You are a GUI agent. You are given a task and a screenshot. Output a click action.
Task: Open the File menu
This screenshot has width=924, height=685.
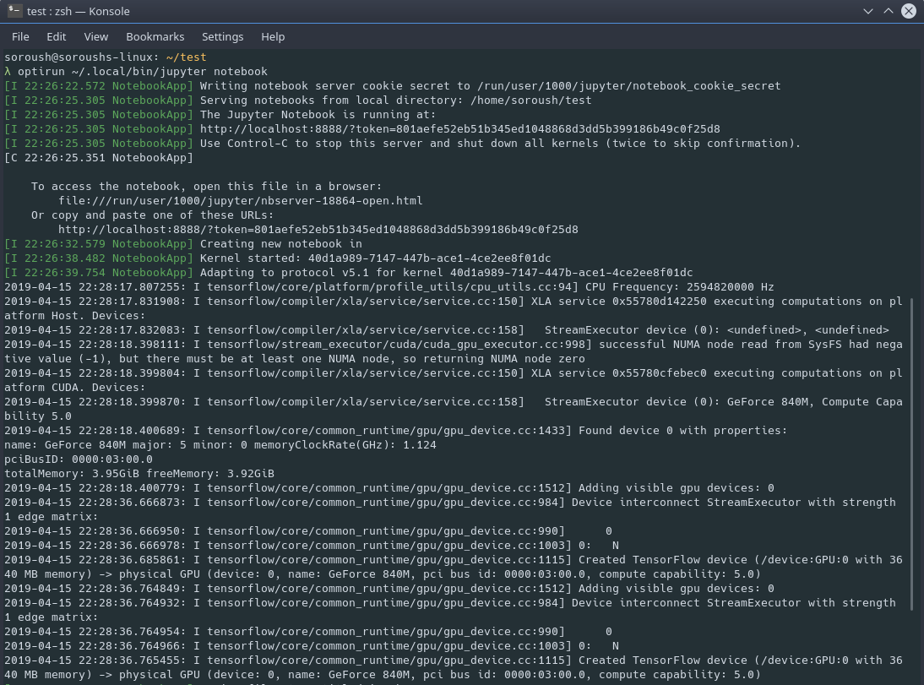20,36
